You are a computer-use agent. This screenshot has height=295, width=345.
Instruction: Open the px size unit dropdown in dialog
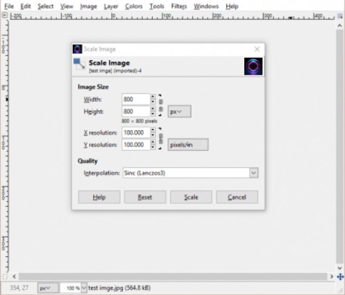point(180,111)
